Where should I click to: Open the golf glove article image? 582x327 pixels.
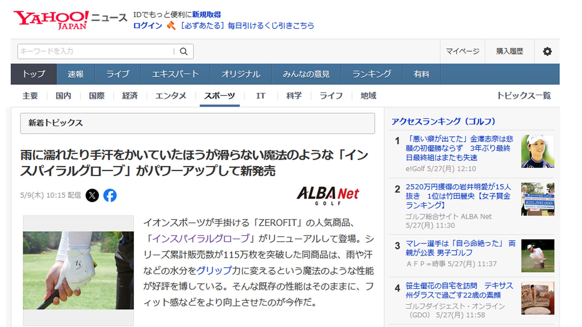coord(78,270)
